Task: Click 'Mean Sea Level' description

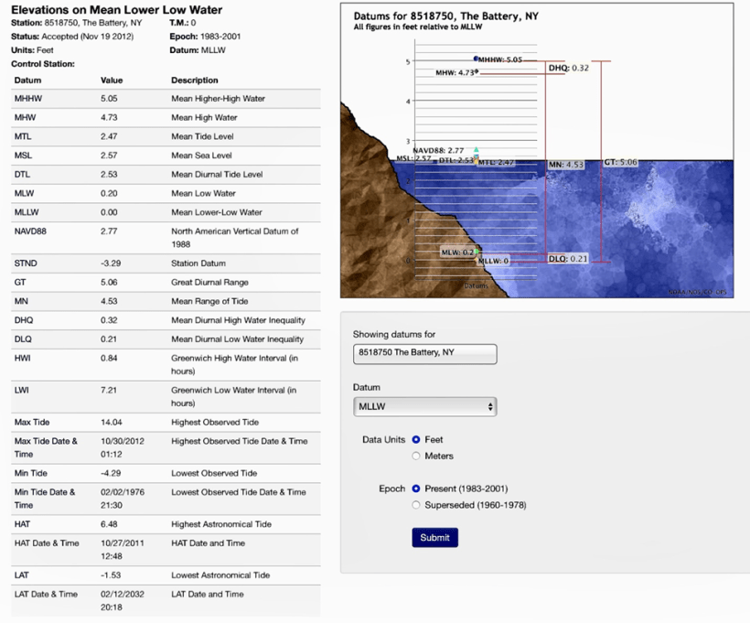Action: coord(201,156)
